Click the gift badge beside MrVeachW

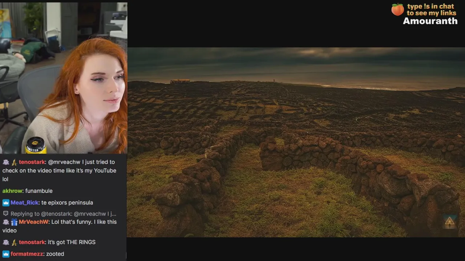pyautogui.click(x=14, y=222)
